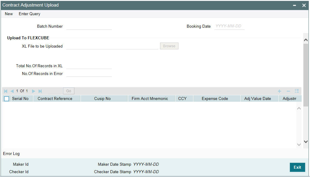Image resolution: width=310 pixels, height=177 pixels.
Task: Click the Exit button
Action: 297,167
